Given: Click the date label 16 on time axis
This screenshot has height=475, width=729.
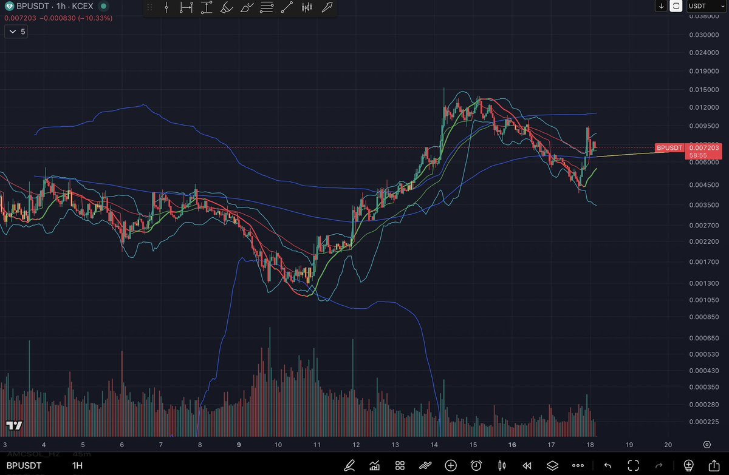Looking at the screenshot, I should [512, 445].
